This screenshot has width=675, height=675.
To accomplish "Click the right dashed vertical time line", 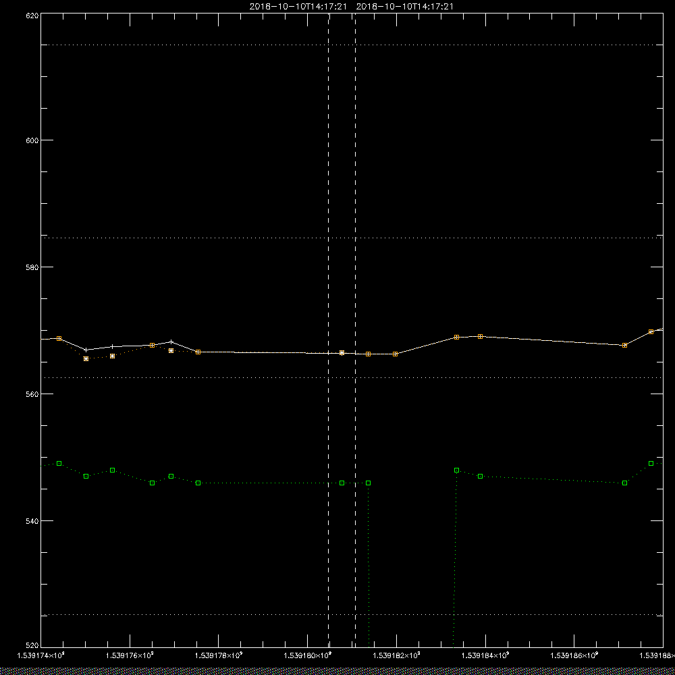I will click(x=355, y=330).
